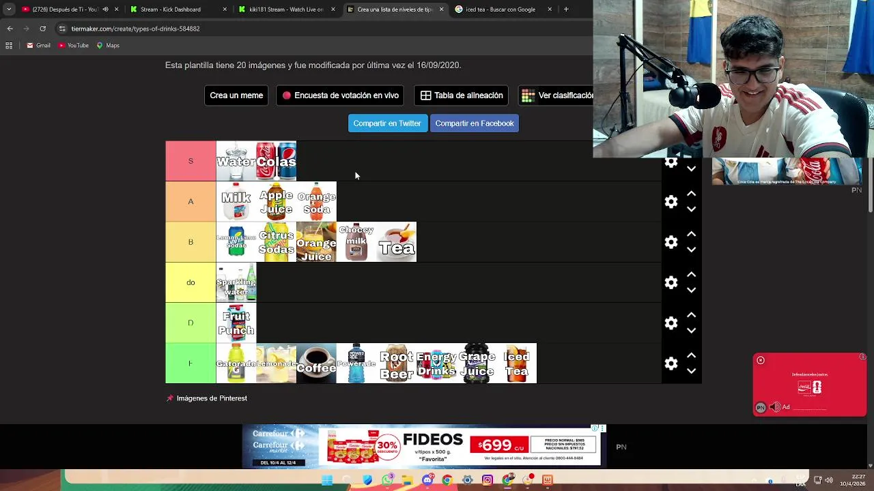Click Compartir en Twitter

(x=387, y=123)
